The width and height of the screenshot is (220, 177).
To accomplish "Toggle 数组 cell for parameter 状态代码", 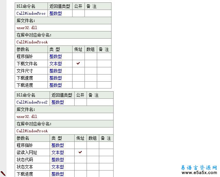I will (x=93, y=160).
